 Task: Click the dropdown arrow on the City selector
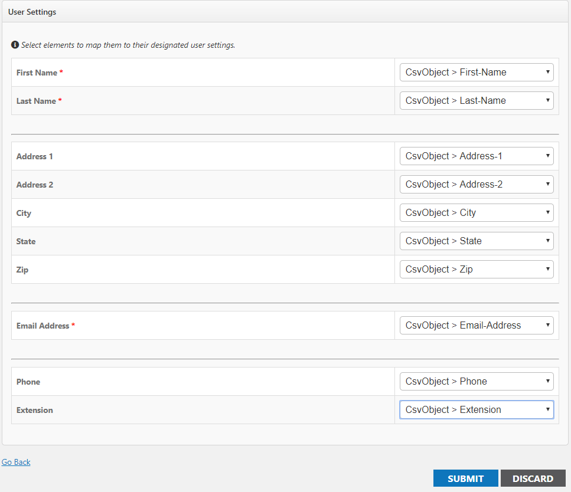[x=546, y=212]
